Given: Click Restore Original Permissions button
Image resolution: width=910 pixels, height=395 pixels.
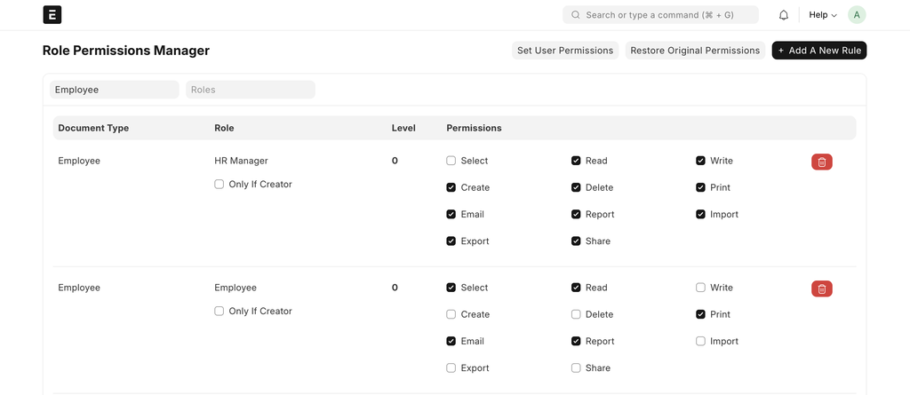Looking at the screenshot, I should point(695,51).
